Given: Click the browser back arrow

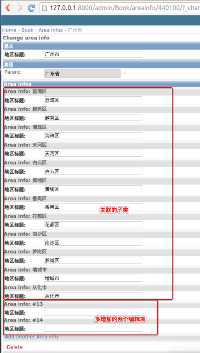Looking at the screenshot, I should [x=8, y=8].
